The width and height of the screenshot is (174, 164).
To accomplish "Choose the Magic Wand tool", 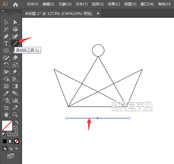I will pos(6,29).
